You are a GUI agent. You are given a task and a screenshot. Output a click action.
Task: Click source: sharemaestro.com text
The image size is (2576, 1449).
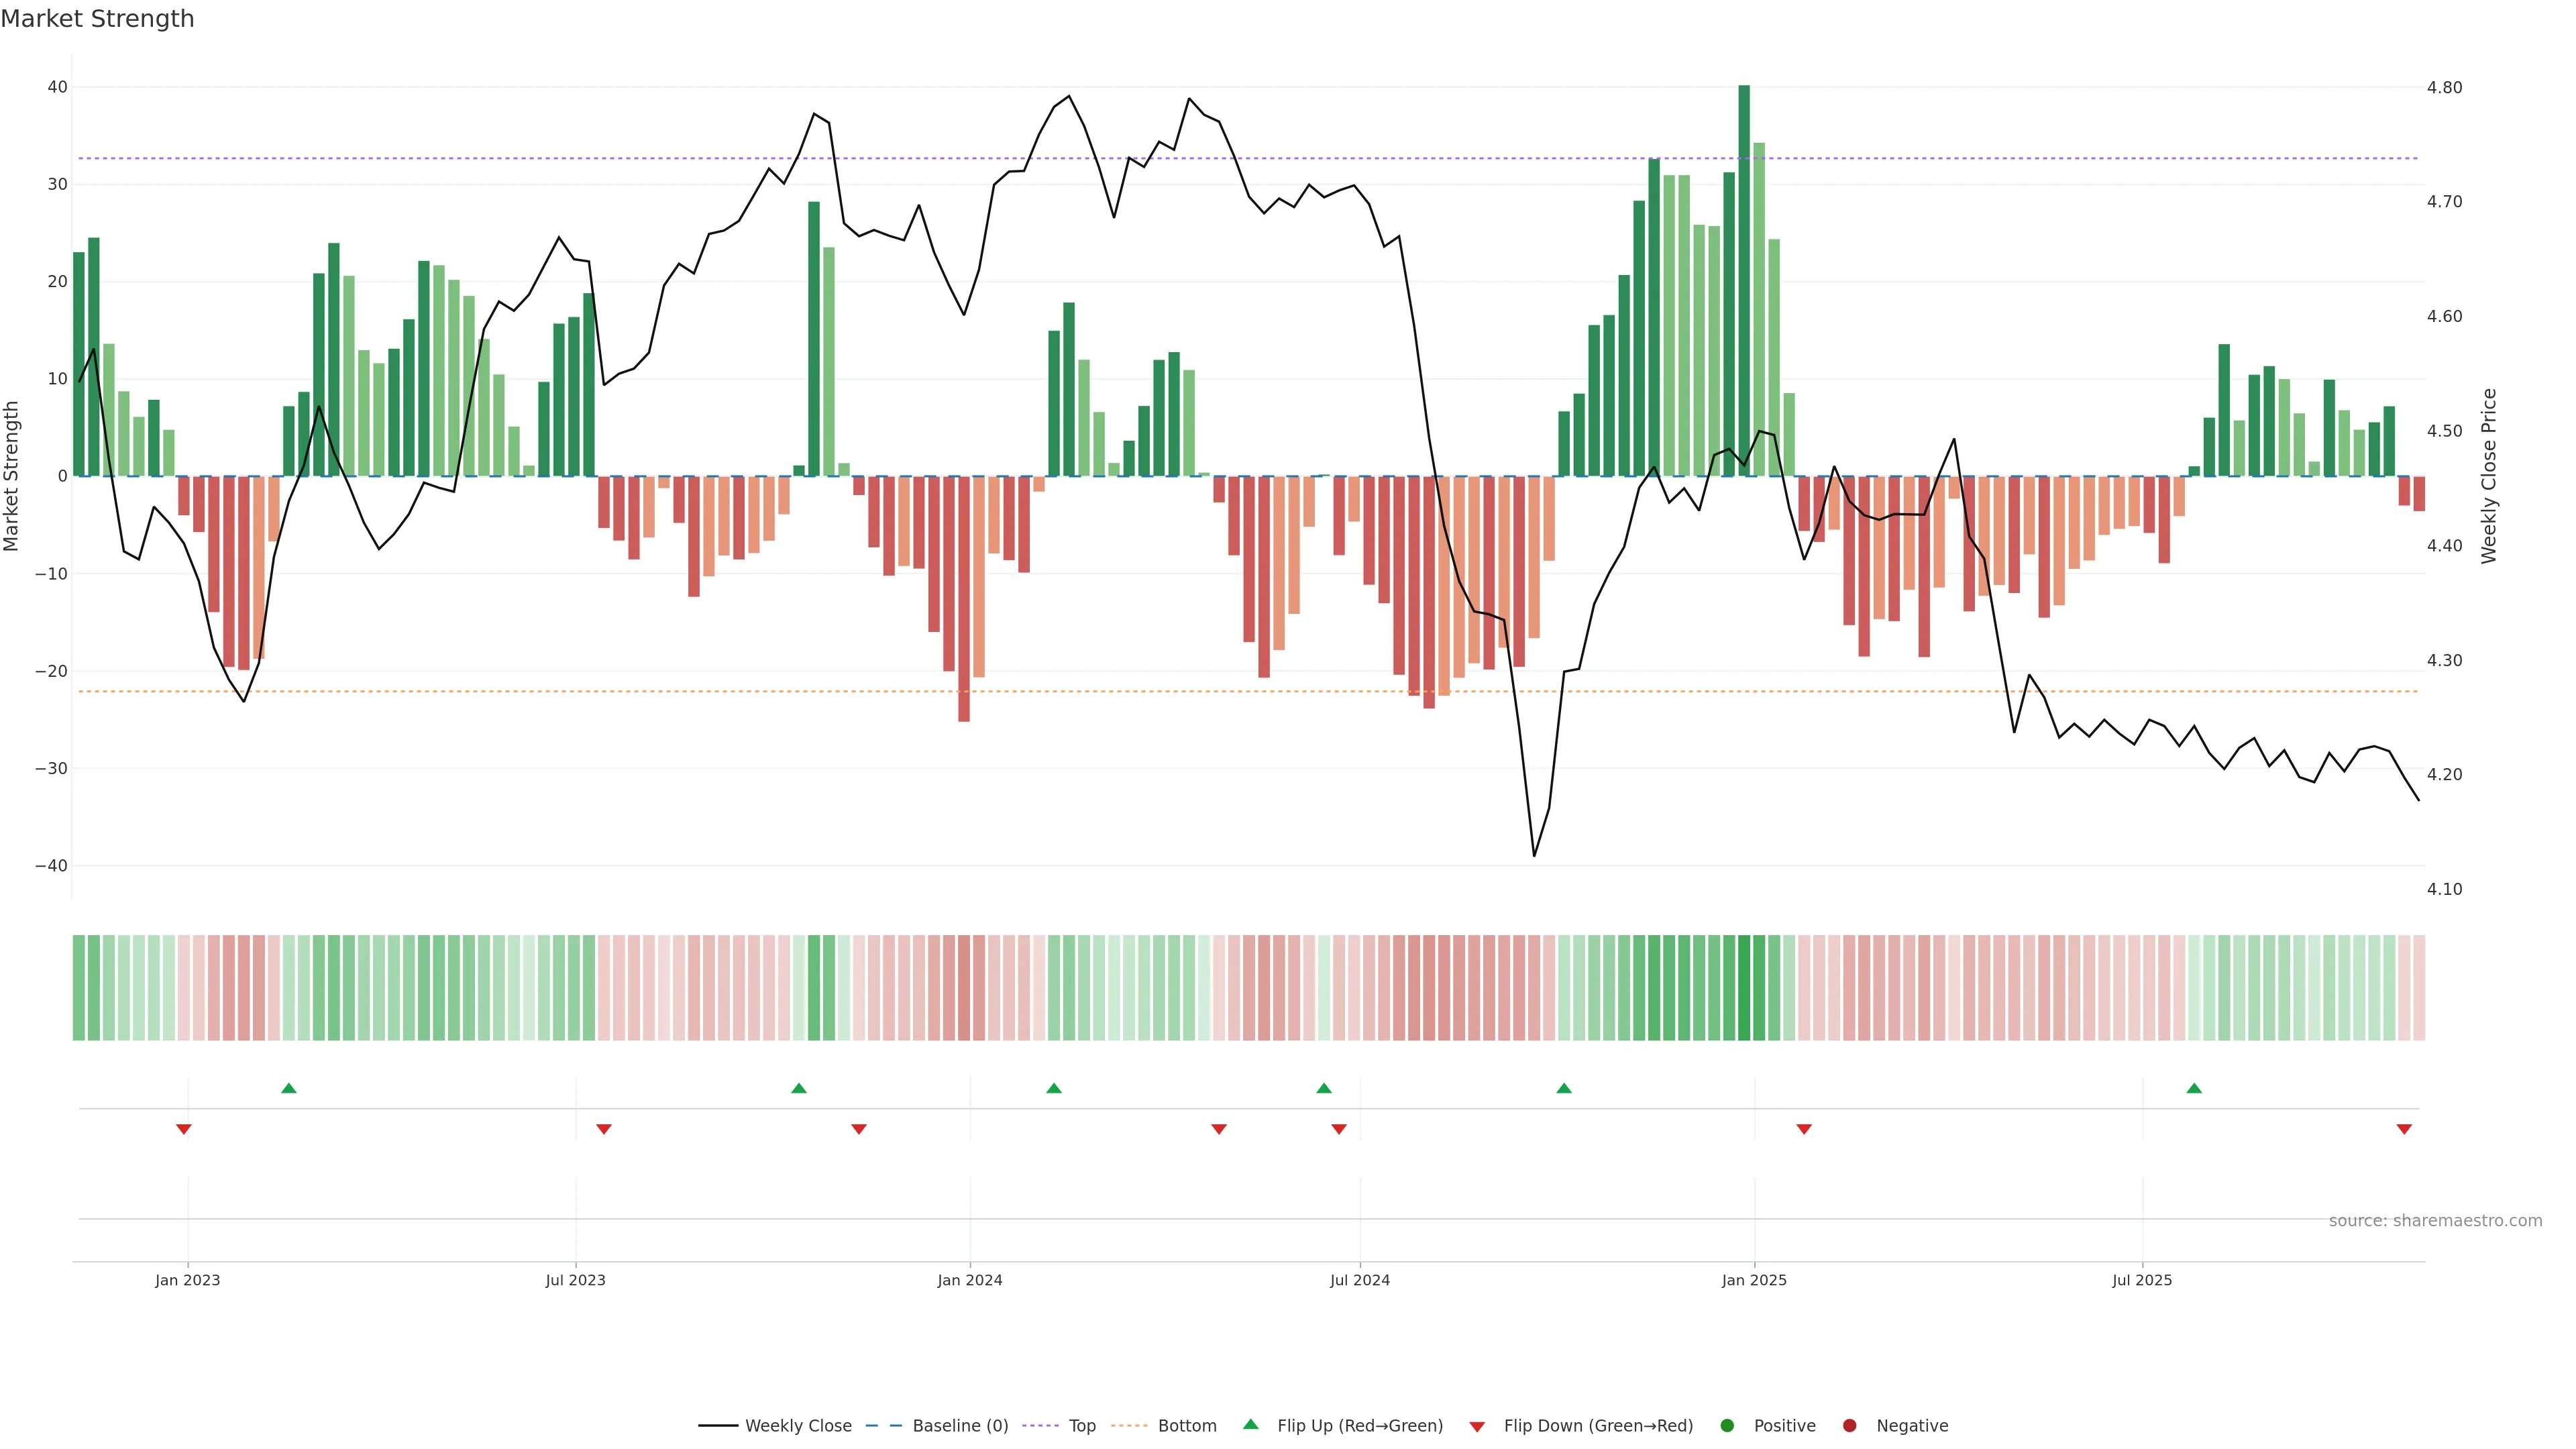[x=2435, y=1221]
